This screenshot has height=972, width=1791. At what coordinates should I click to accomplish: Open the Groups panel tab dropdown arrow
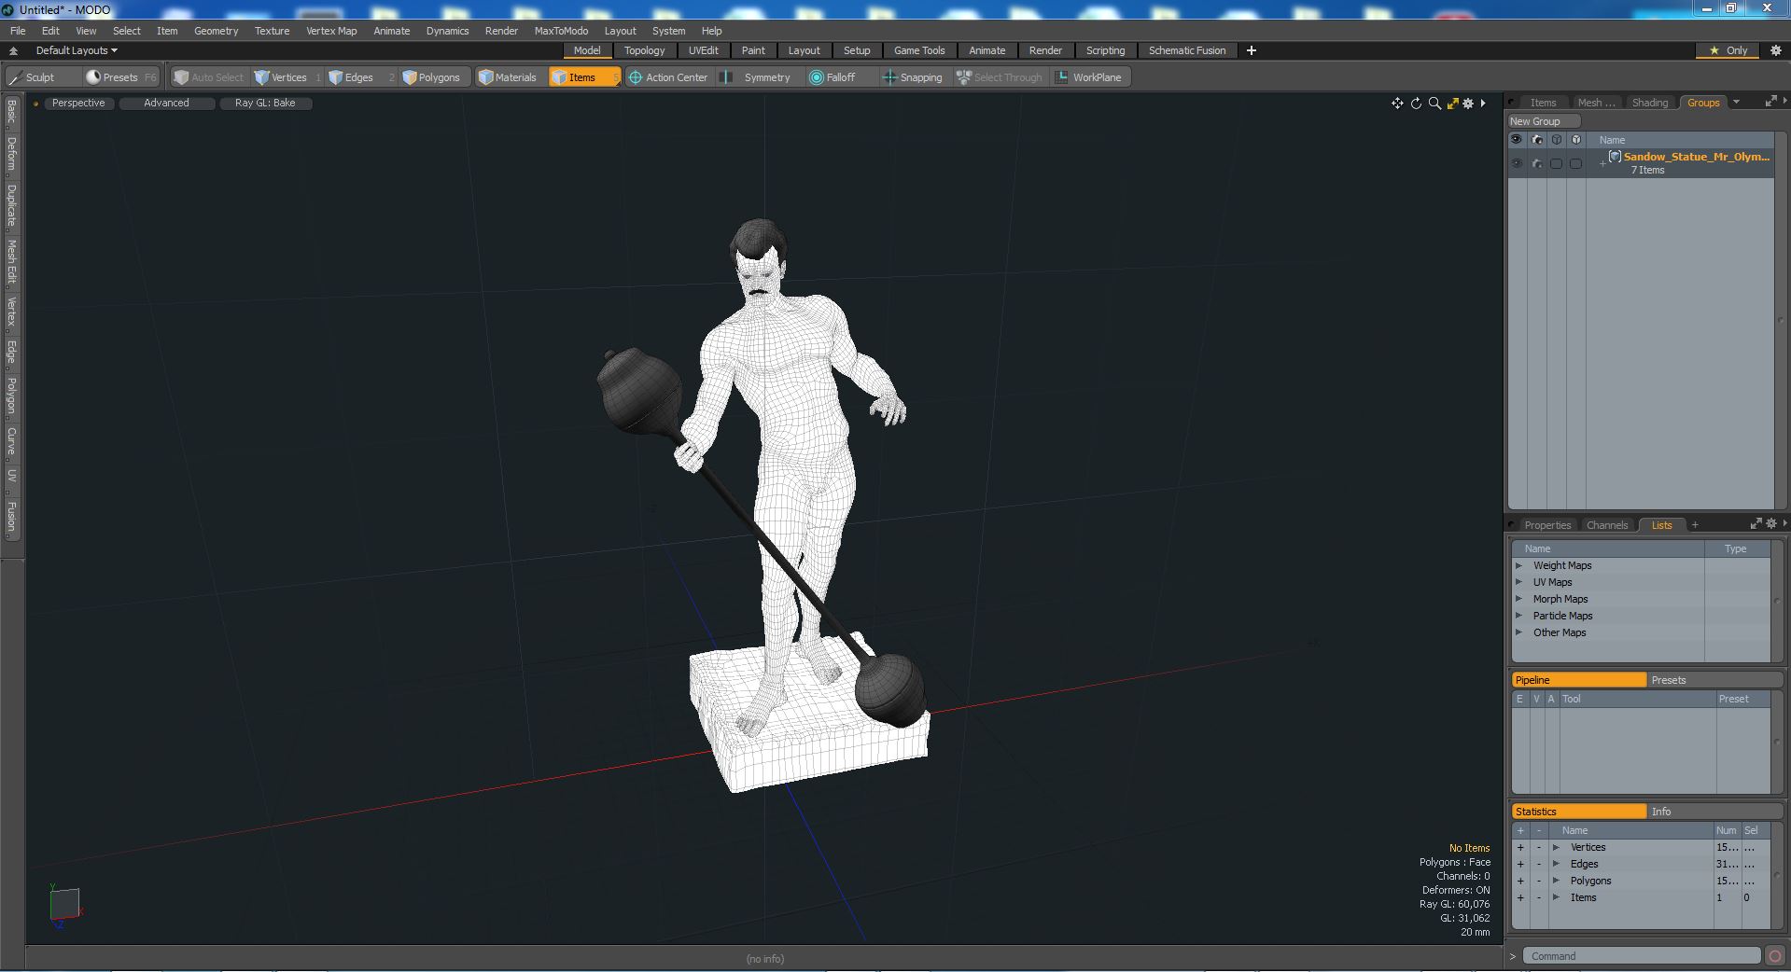click(x=1736, y=103)
